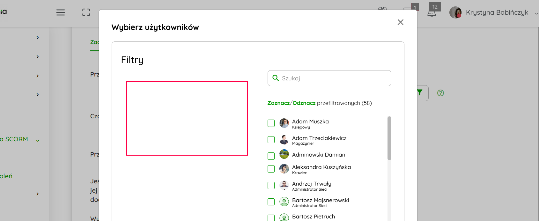Open the hamburger menu icon
This screenshot has width=539, height=221.
[61, 12]
